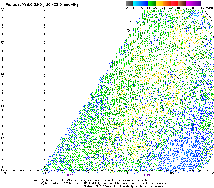Click the '>50 knots' legend label
Screen dimensions: 214x188
point(206,8)
